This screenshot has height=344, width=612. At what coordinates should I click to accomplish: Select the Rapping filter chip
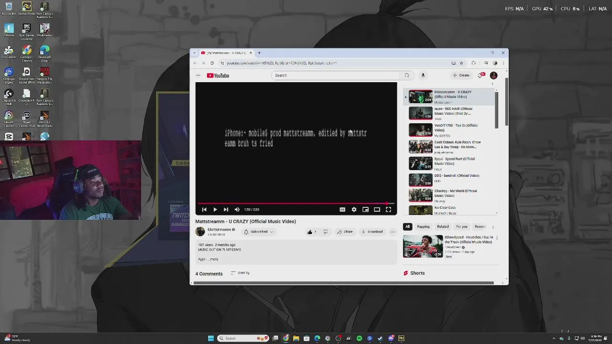tap(423, 226)
